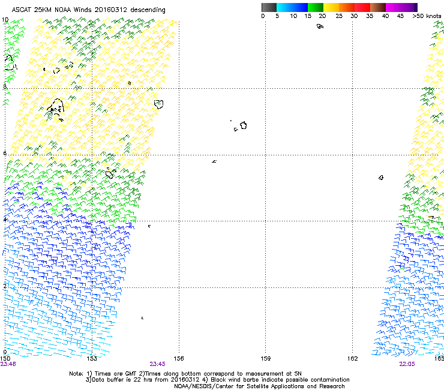Viewport: 444px width, 390px height.
Task: Click the note 'Black wind barbs indicate possible contamination'
Action: pos(280,380)
